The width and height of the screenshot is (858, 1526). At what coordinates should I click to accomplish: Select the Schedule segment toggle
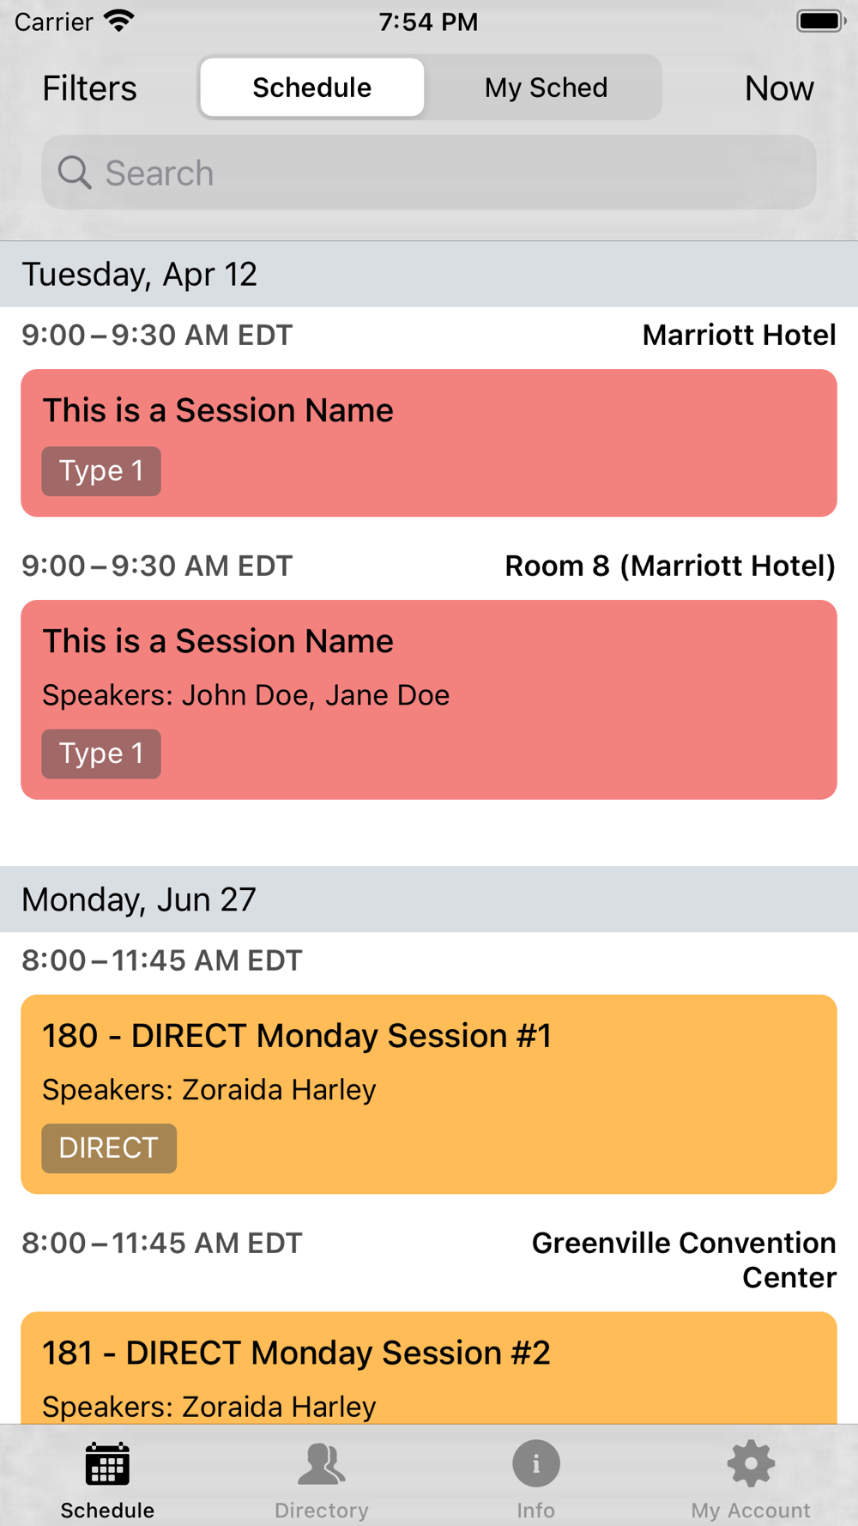pos(312,88)
